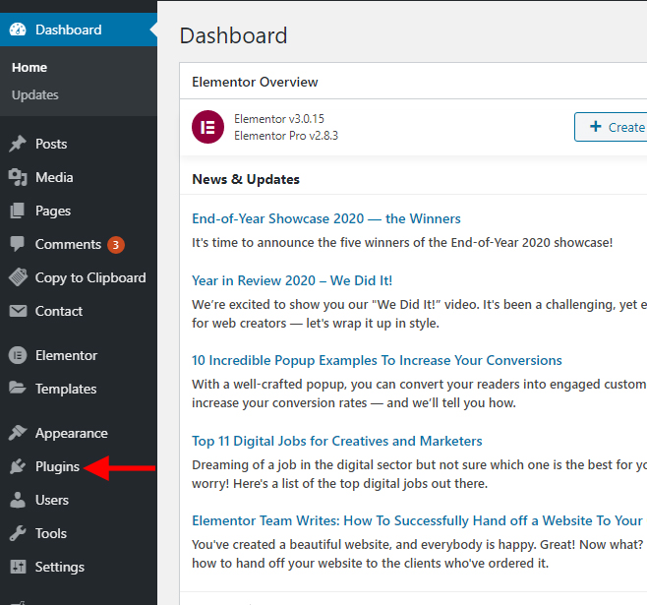Screen dimensions: 647x605
Task: Click the Copy to Clipboard icon
Action: [18, 277]
